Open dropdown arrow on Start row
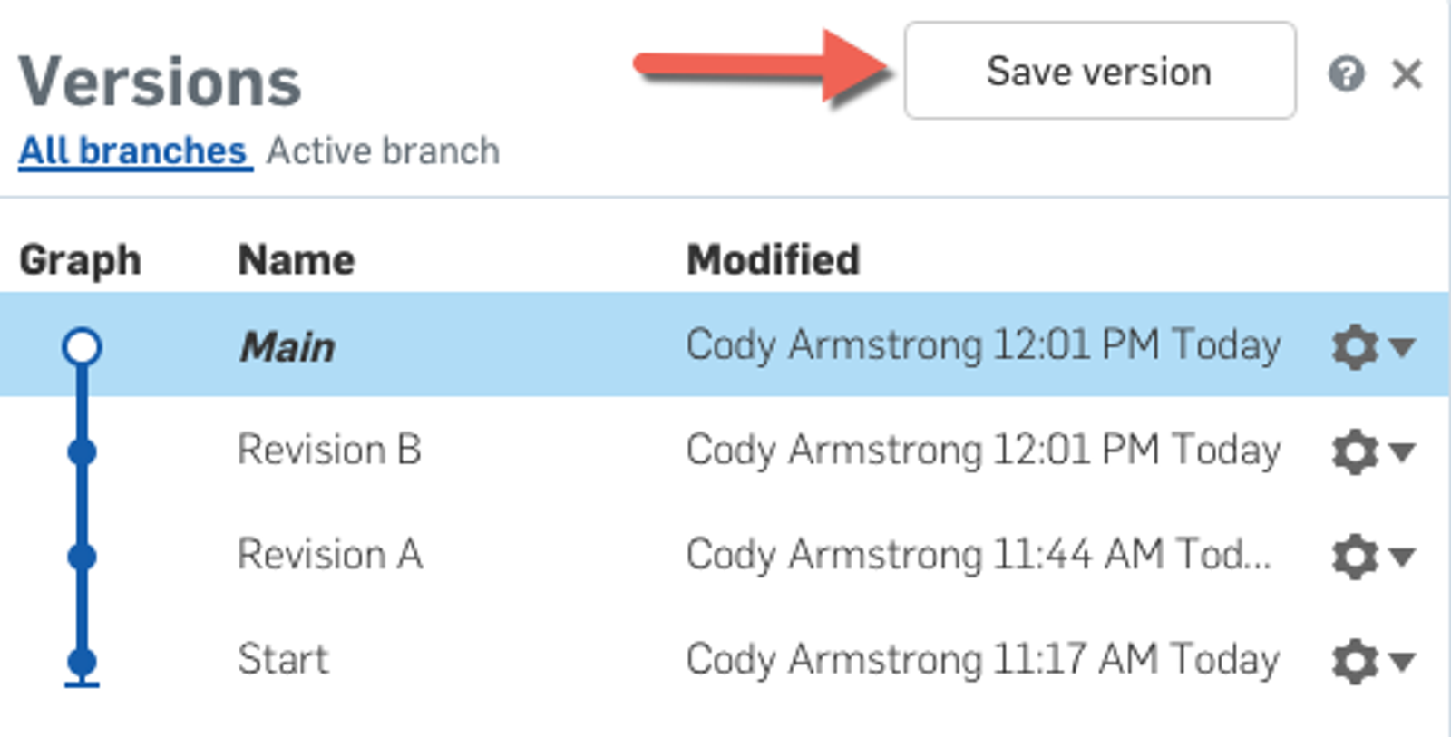 1402,661
